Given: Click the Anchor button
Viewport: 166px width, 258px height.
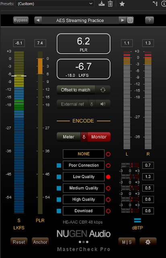Looking at the screenshot, I should click(40, 242).
